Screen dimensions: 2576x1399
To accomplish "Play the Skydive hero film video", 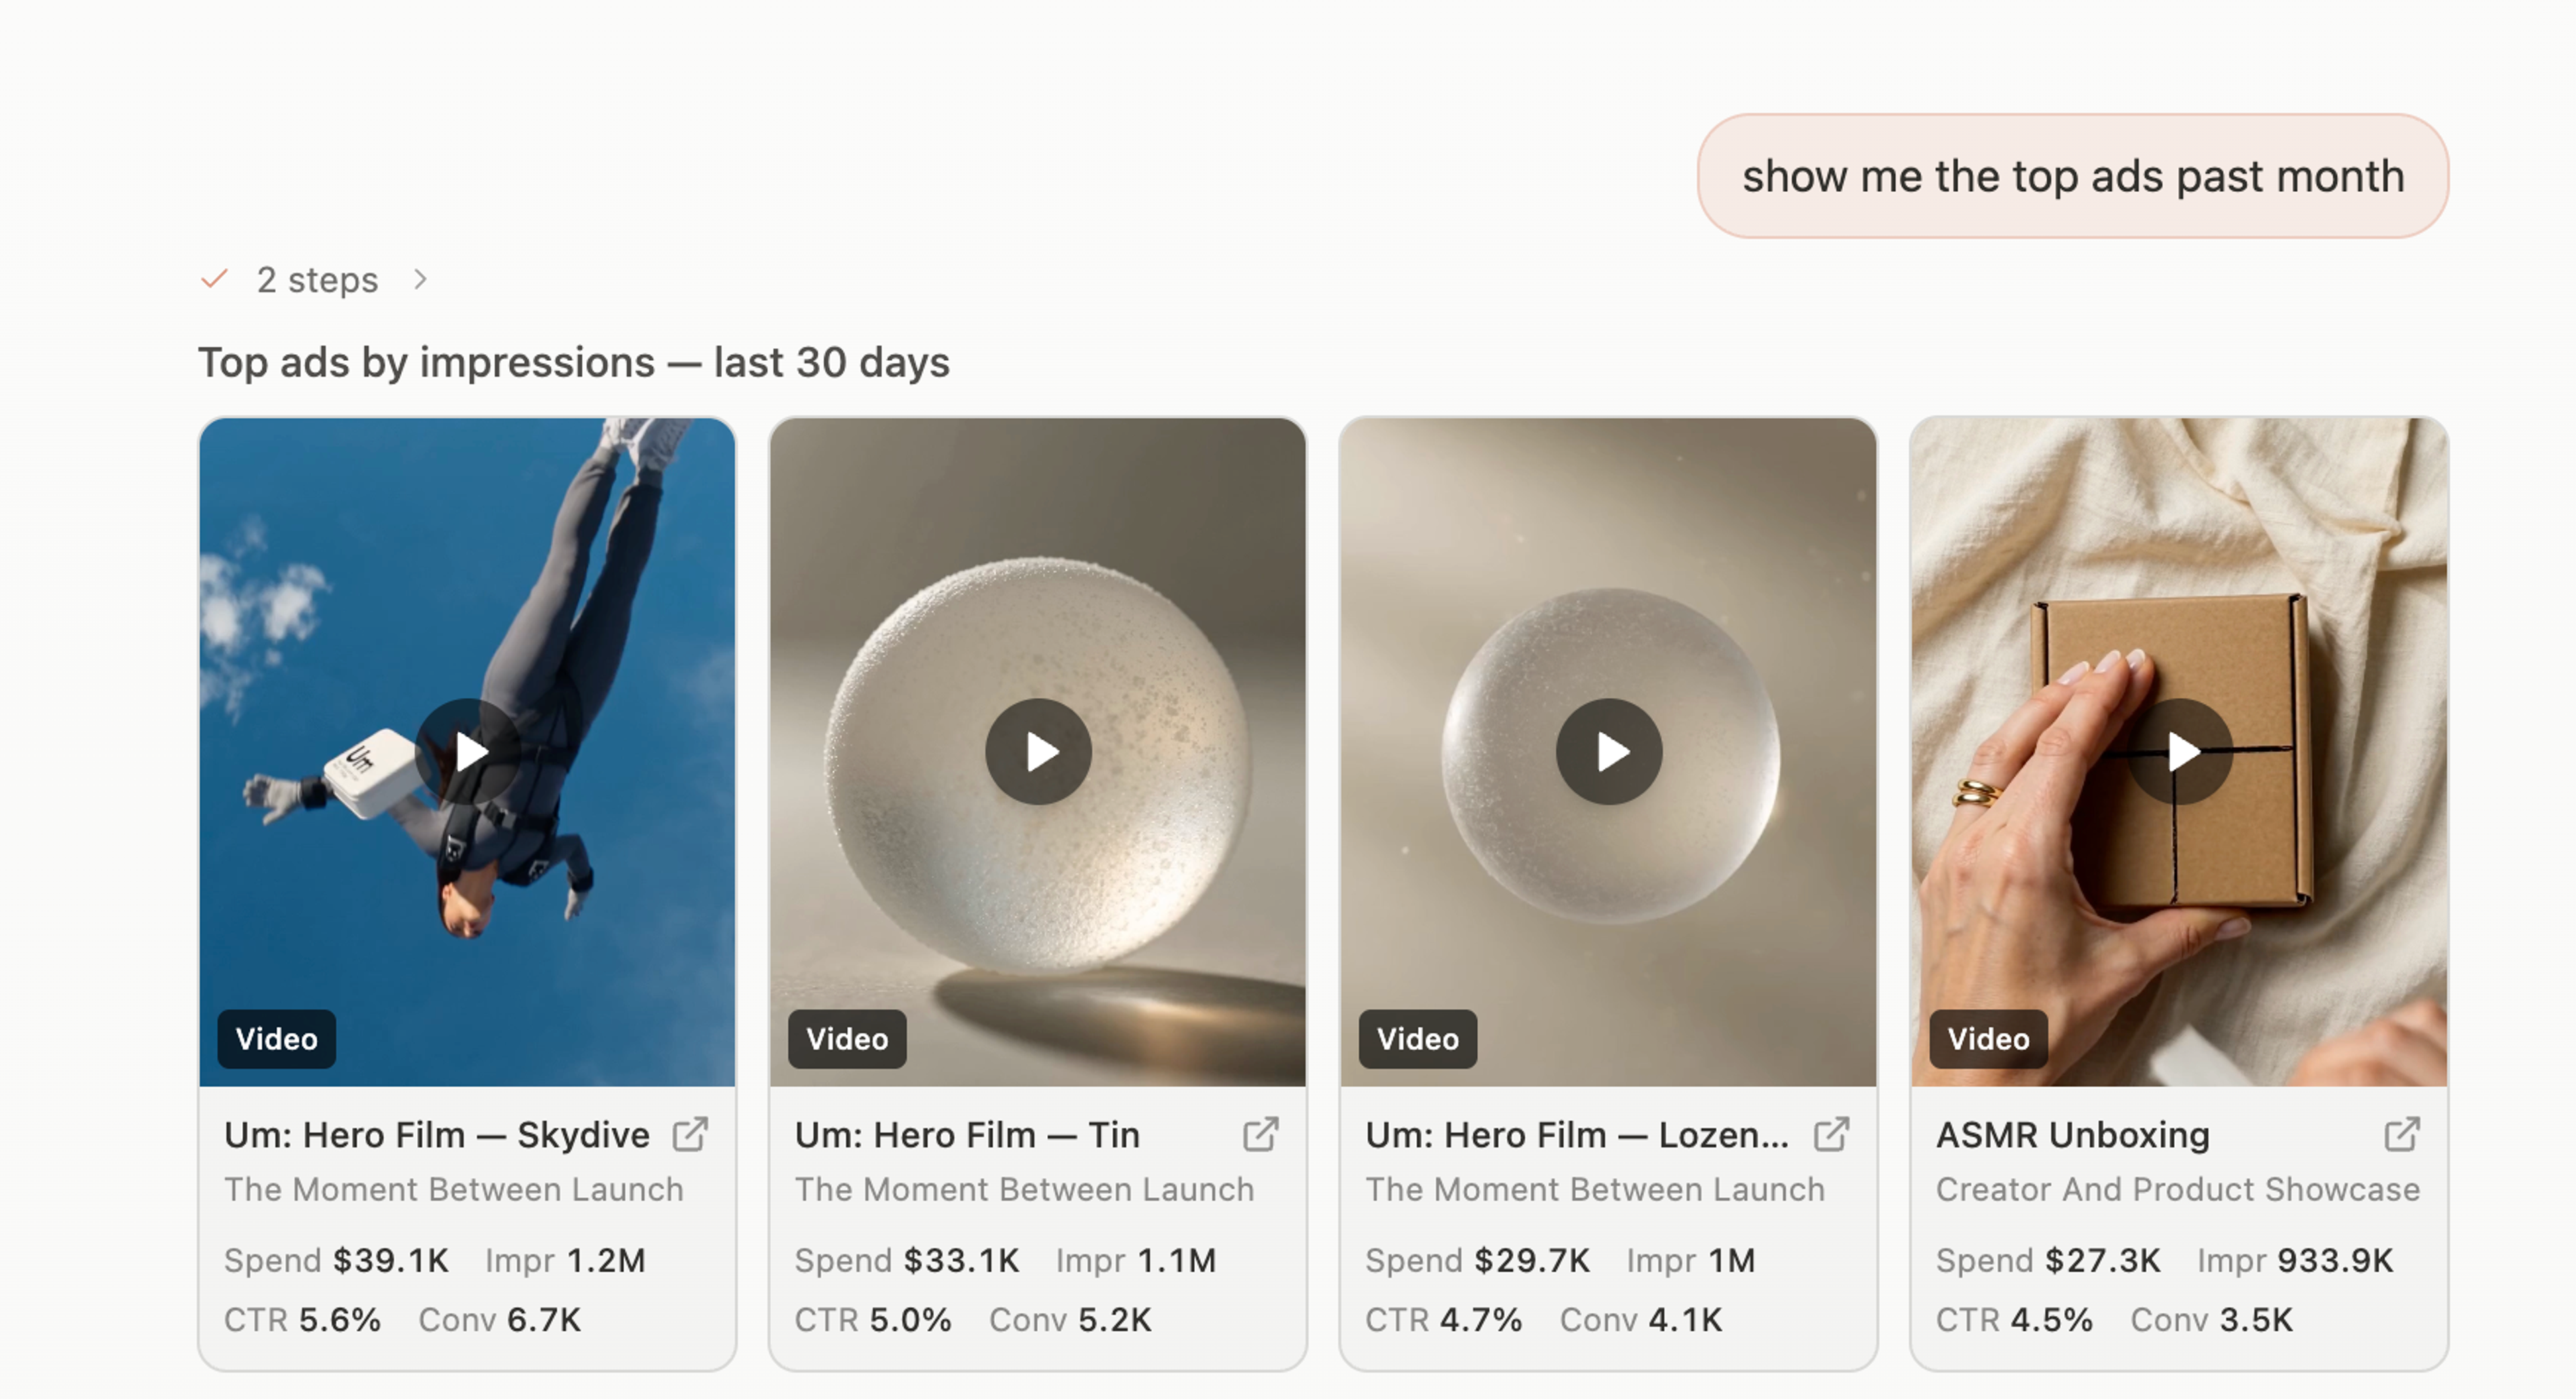I will [x=468, y=751].
